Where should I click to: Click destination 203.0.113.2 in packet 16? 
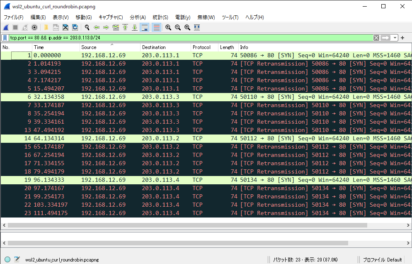coord(160,155)
